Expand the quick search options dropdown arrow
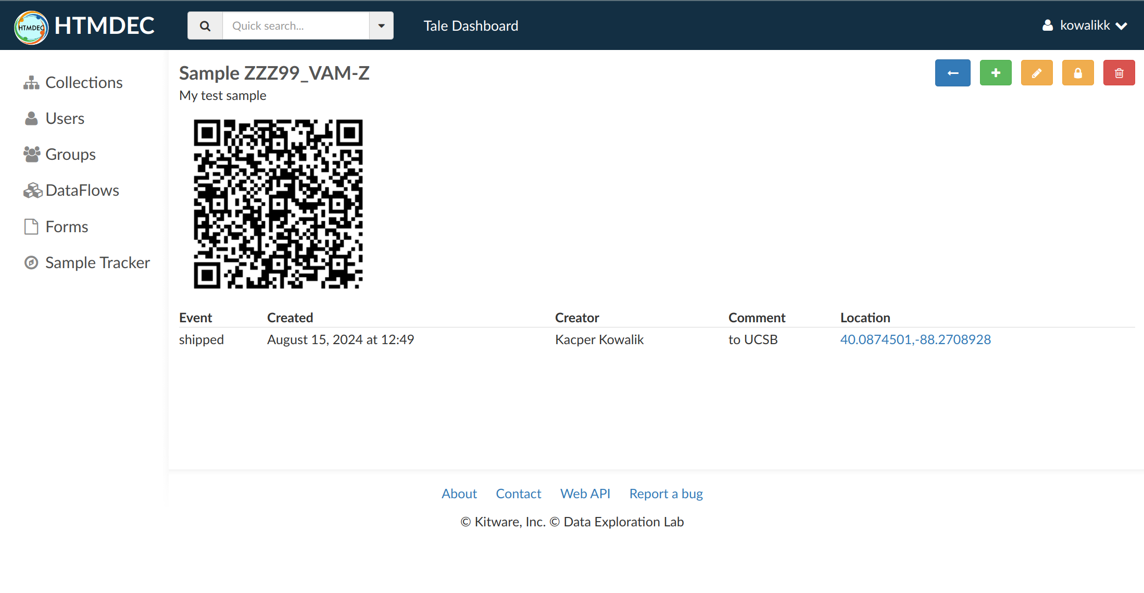This screenshot has width=1144, height=593. coord(381,25)
